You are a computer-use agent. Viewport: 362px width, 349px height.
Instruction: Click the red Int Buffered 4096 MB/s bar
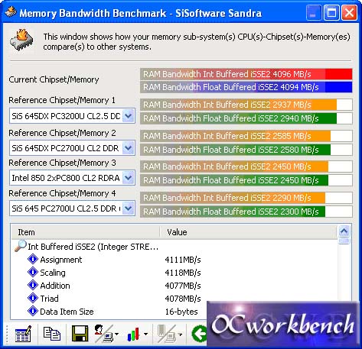(246, 74)
